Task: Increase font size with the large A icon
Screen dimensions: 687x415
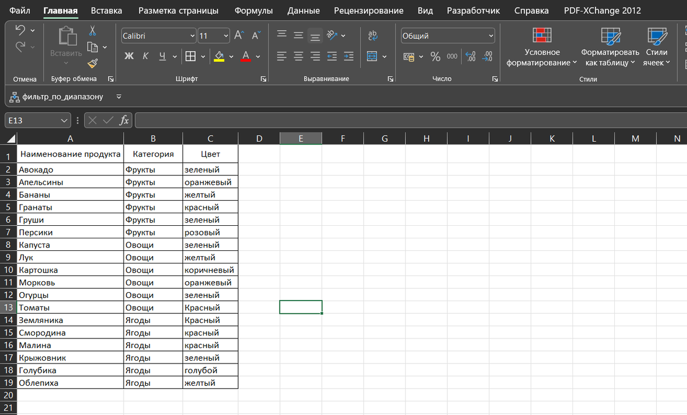Action: tap(239, 35)
